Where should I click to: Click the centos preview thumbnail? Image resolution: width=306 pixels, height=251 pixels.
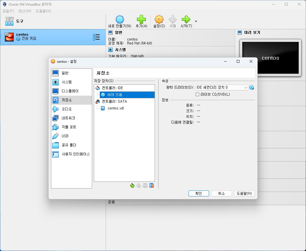270,58
